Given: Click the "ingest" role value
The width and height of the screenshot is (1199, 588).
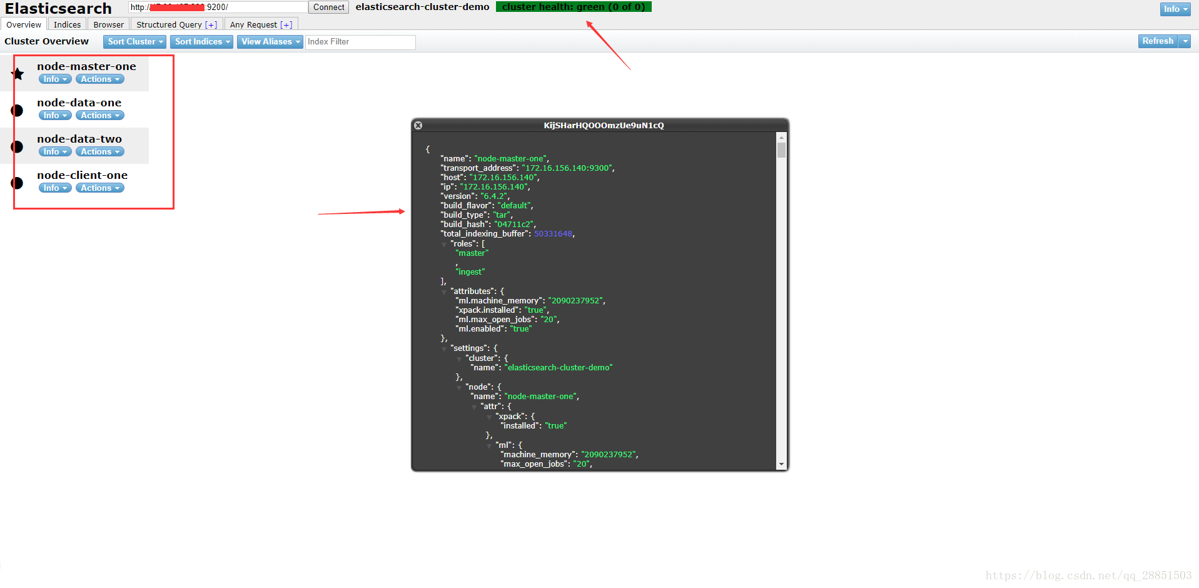Looking at the screenshot, I should click(470, 272).
